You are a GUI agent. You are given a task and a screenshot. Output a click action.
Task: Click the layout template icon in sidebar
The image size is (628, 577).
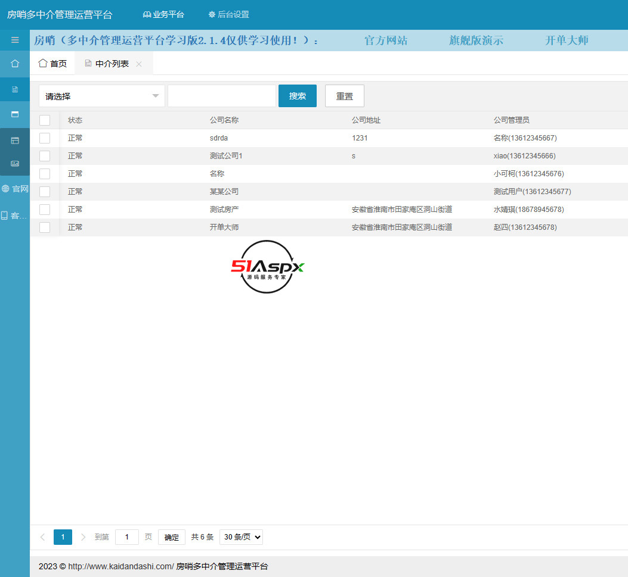point(15,141)
